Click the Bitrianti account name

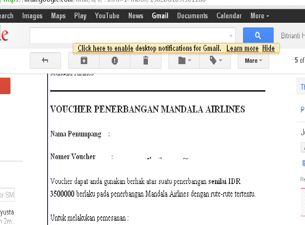coord(293,36)
